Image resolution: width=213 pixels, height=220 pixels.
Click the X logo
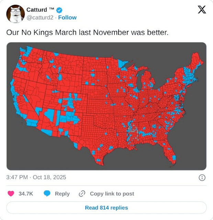202,10
